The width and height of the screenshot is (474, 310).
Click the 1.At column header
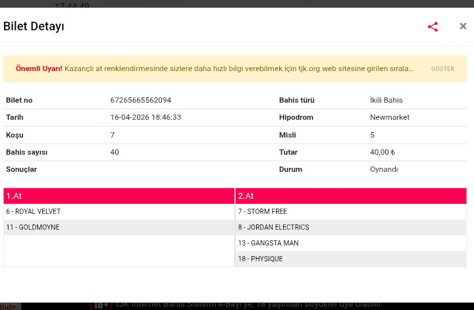[119, 195]
